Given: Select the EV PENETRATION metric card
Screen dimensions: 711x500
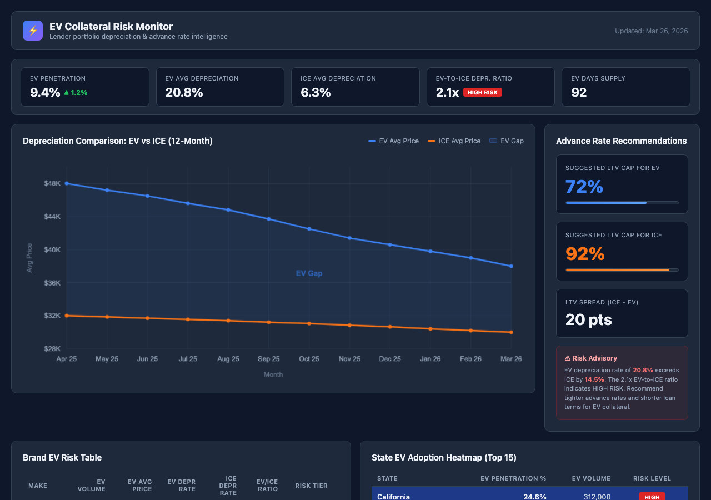Looking at the screenshot, I should pyautogui.click(x=84, y=87).
